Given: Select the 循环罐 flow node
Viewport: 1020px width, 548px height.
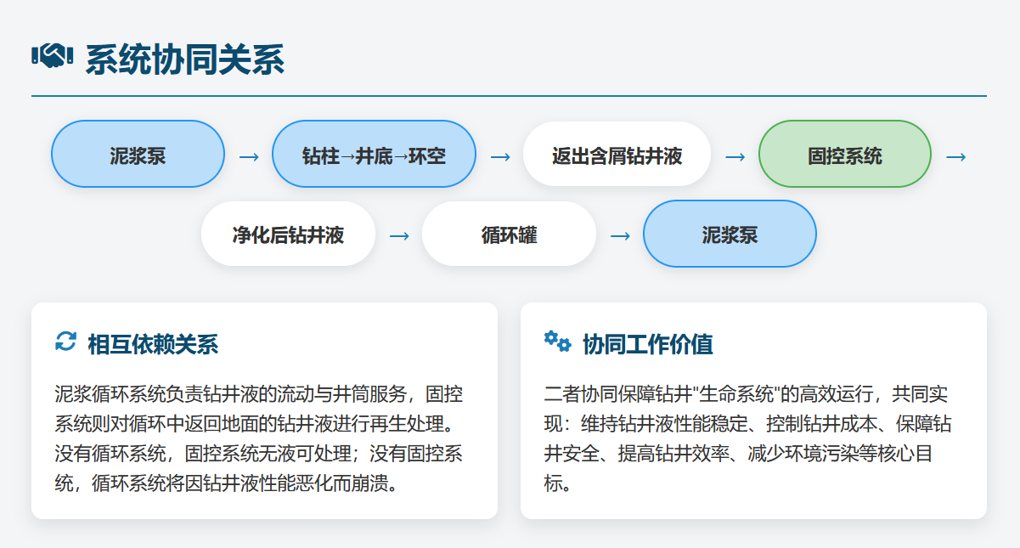Looking at the screenshot, I should (509, 234).
